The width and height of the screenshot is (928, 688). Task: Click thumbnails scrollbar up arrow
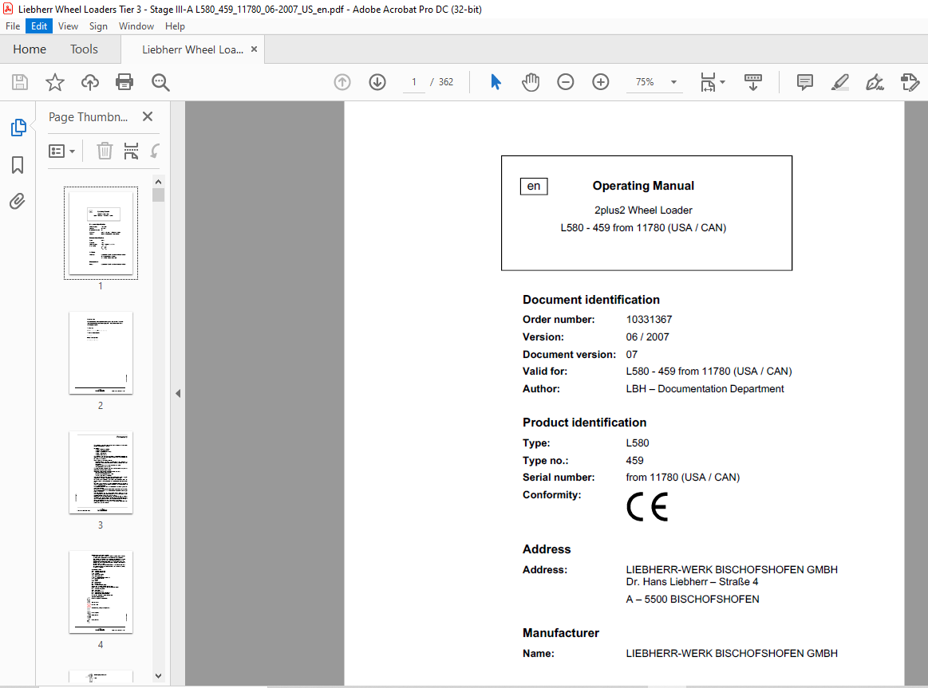[158, 182]
